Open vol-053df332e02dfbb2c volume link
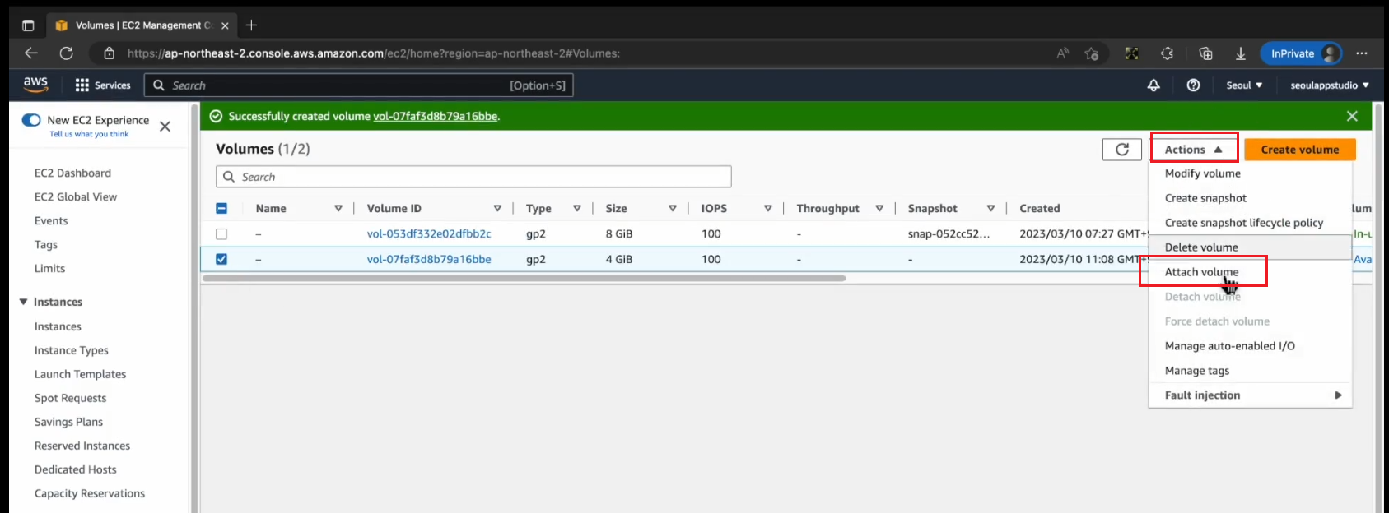The image size is (1389, 513). coord(429,234)
